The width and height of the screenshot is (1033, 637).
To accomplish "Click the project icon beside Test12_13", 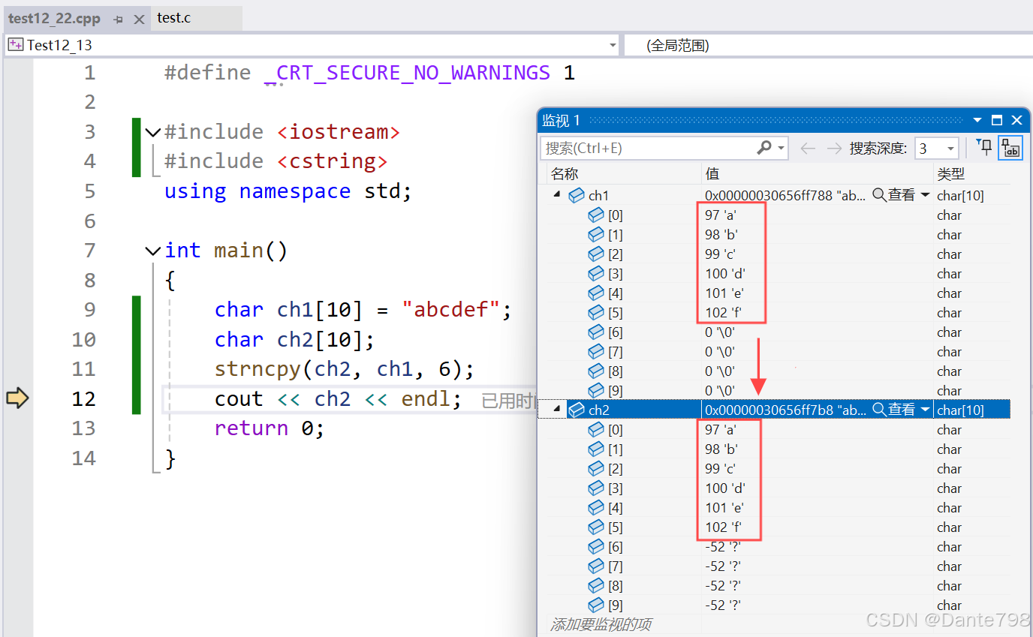I will click(x=16, y=45).
